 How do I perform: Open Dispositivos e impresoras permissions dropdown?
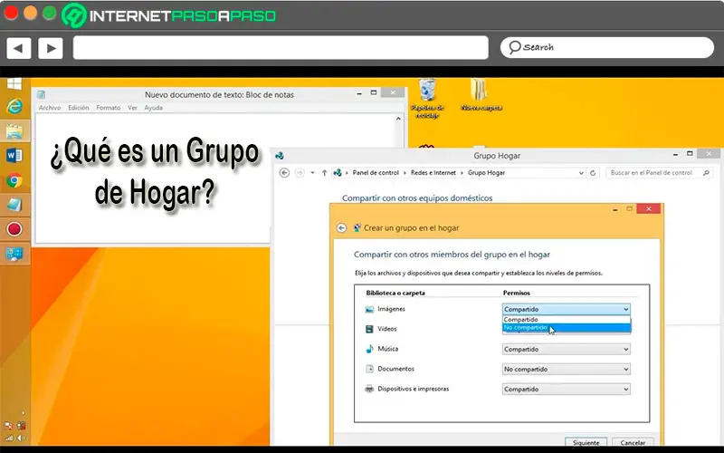pos(567,390)
